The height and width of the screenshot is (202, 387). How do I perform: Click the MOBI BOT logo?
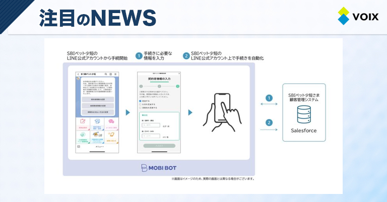pos(159,168)
